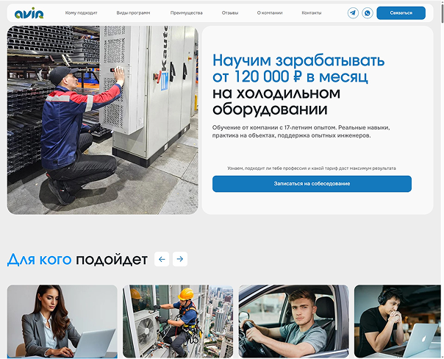Open the WhatsApp contact icon
The image size is (444, 359).
pyautogui.click(x=368, y=13)
